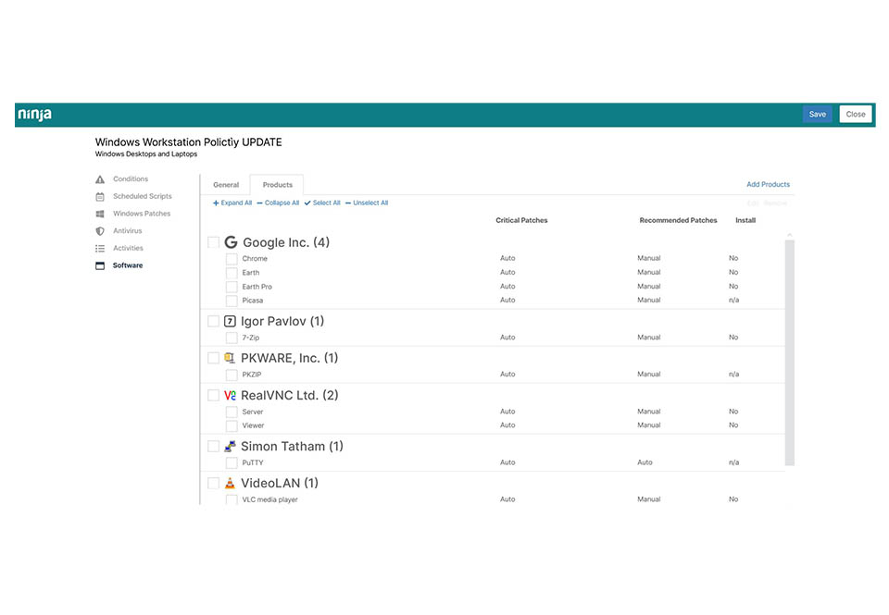Click Picasa's Install 'n/a' value
Screen dimensions: 889x615
[733, 301]
